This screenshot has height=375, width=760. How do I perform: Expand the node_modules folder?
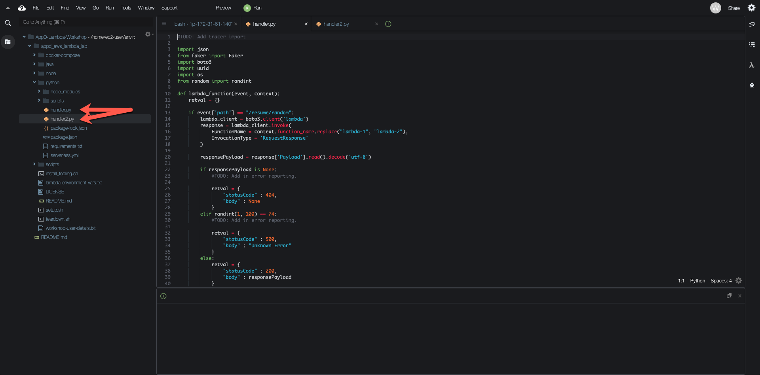pyautogui.click(x=39, y=92)
